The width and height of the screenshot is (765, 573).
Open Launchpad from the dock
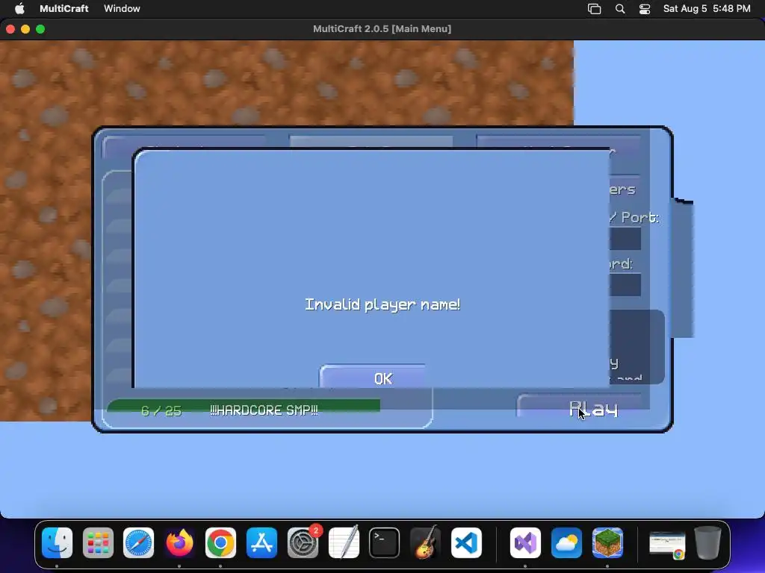pyautogui.click(x=98, y=542)
